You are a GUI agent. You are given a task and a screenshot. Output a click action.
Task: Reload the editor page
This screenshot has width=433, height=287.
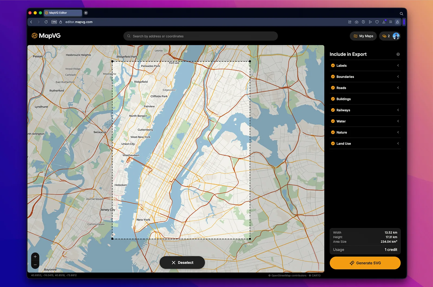pyautogui.click(x=46, y=22)
